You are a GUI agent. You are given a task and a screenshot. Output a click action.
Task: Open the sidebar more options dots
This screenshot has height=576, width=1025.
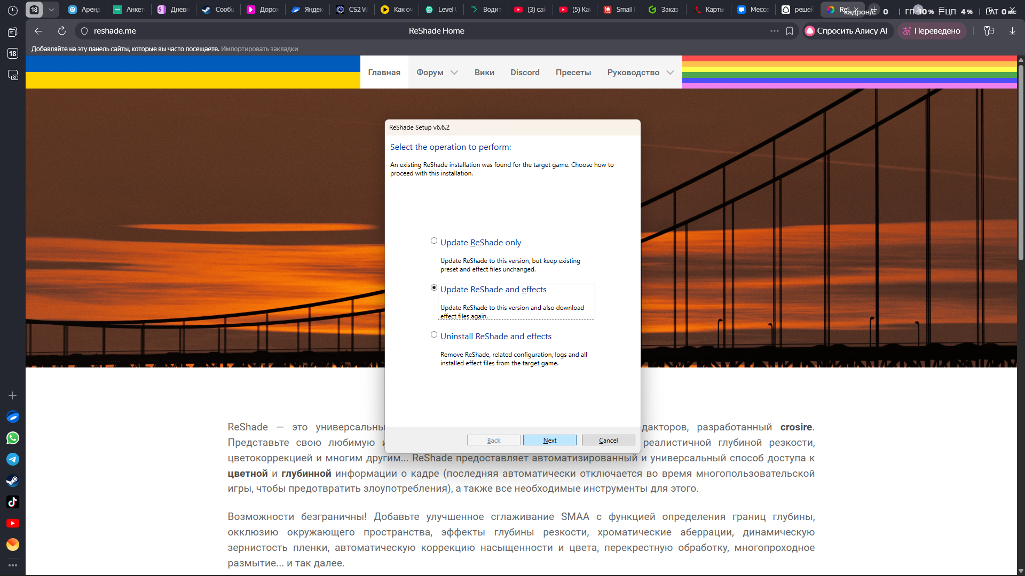pyautogui.click(x=13, y=565)
